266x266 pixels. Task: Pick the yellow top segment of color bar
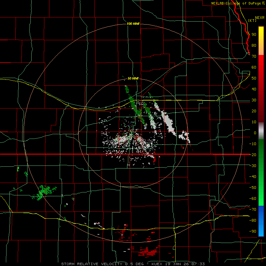[x=261, y=41]
